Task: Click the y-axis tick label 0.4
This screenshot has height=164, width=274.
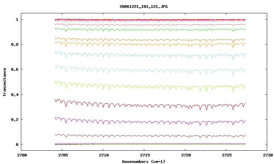Action: (15, 94)
